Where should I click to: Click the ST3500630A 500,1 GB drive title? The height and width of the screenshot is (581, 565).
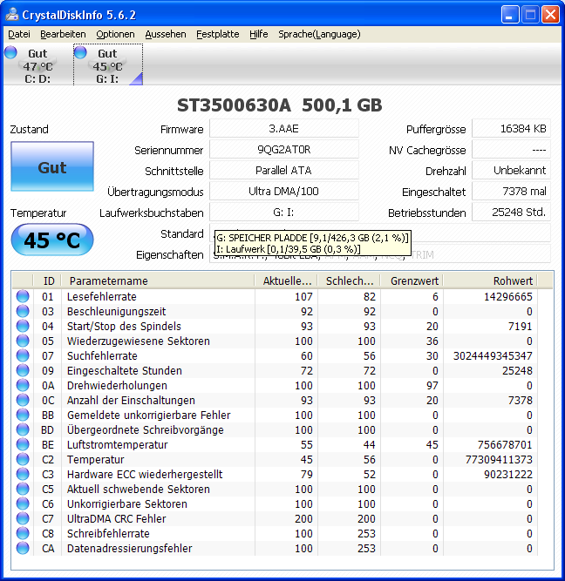tap(279, 105)
